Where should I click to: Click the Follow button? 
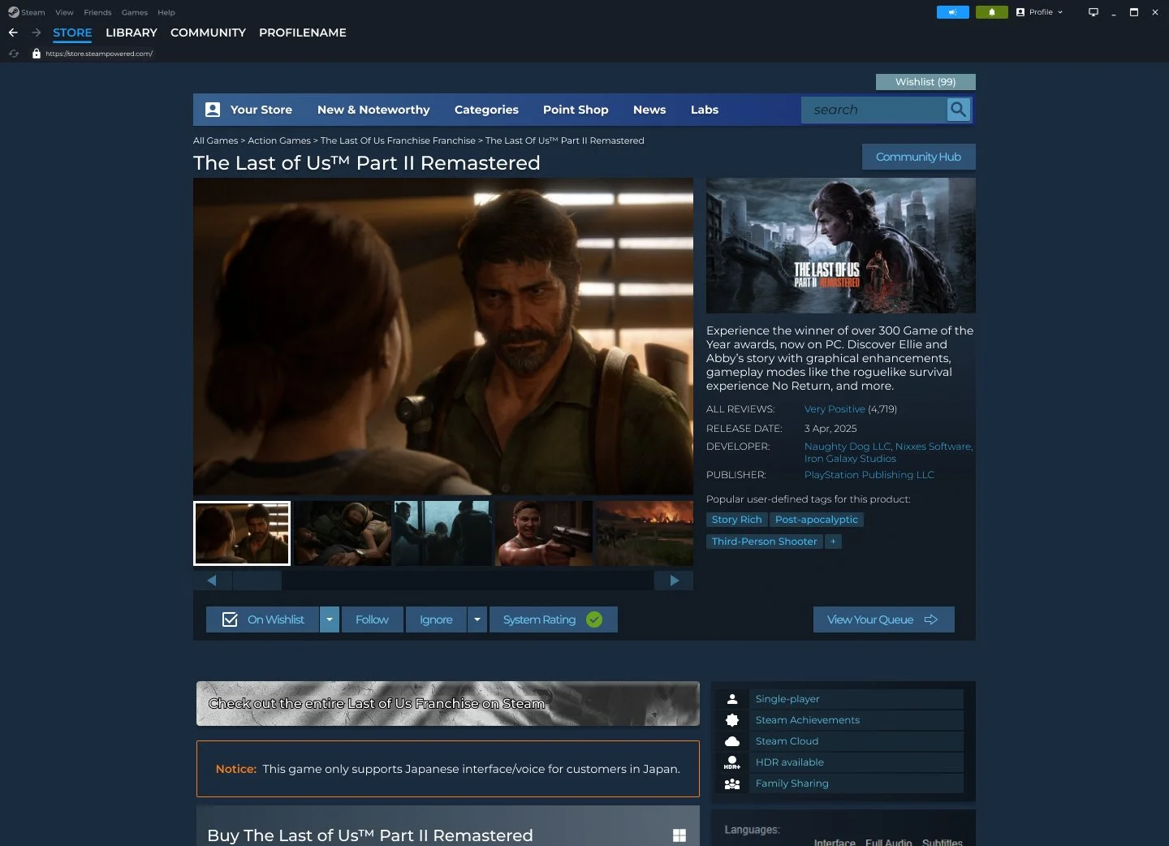[x=372, y=619]
